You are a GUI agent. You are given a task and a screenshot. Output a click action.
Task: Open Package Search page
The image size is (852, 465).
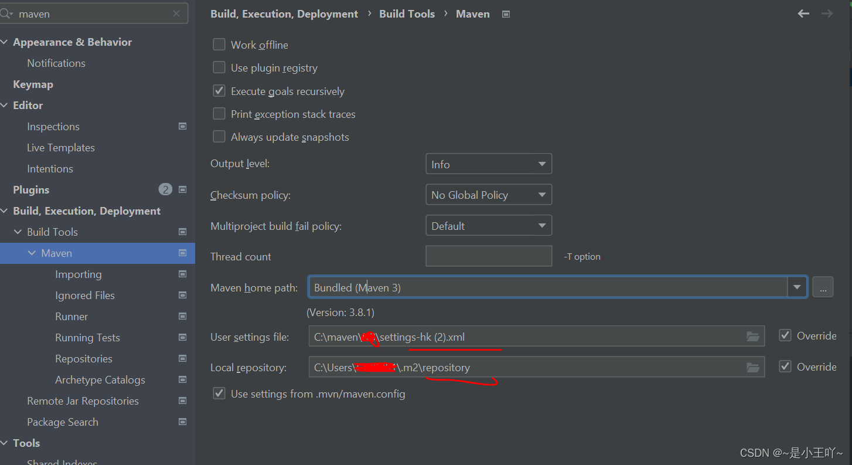[x=63, y=422]
